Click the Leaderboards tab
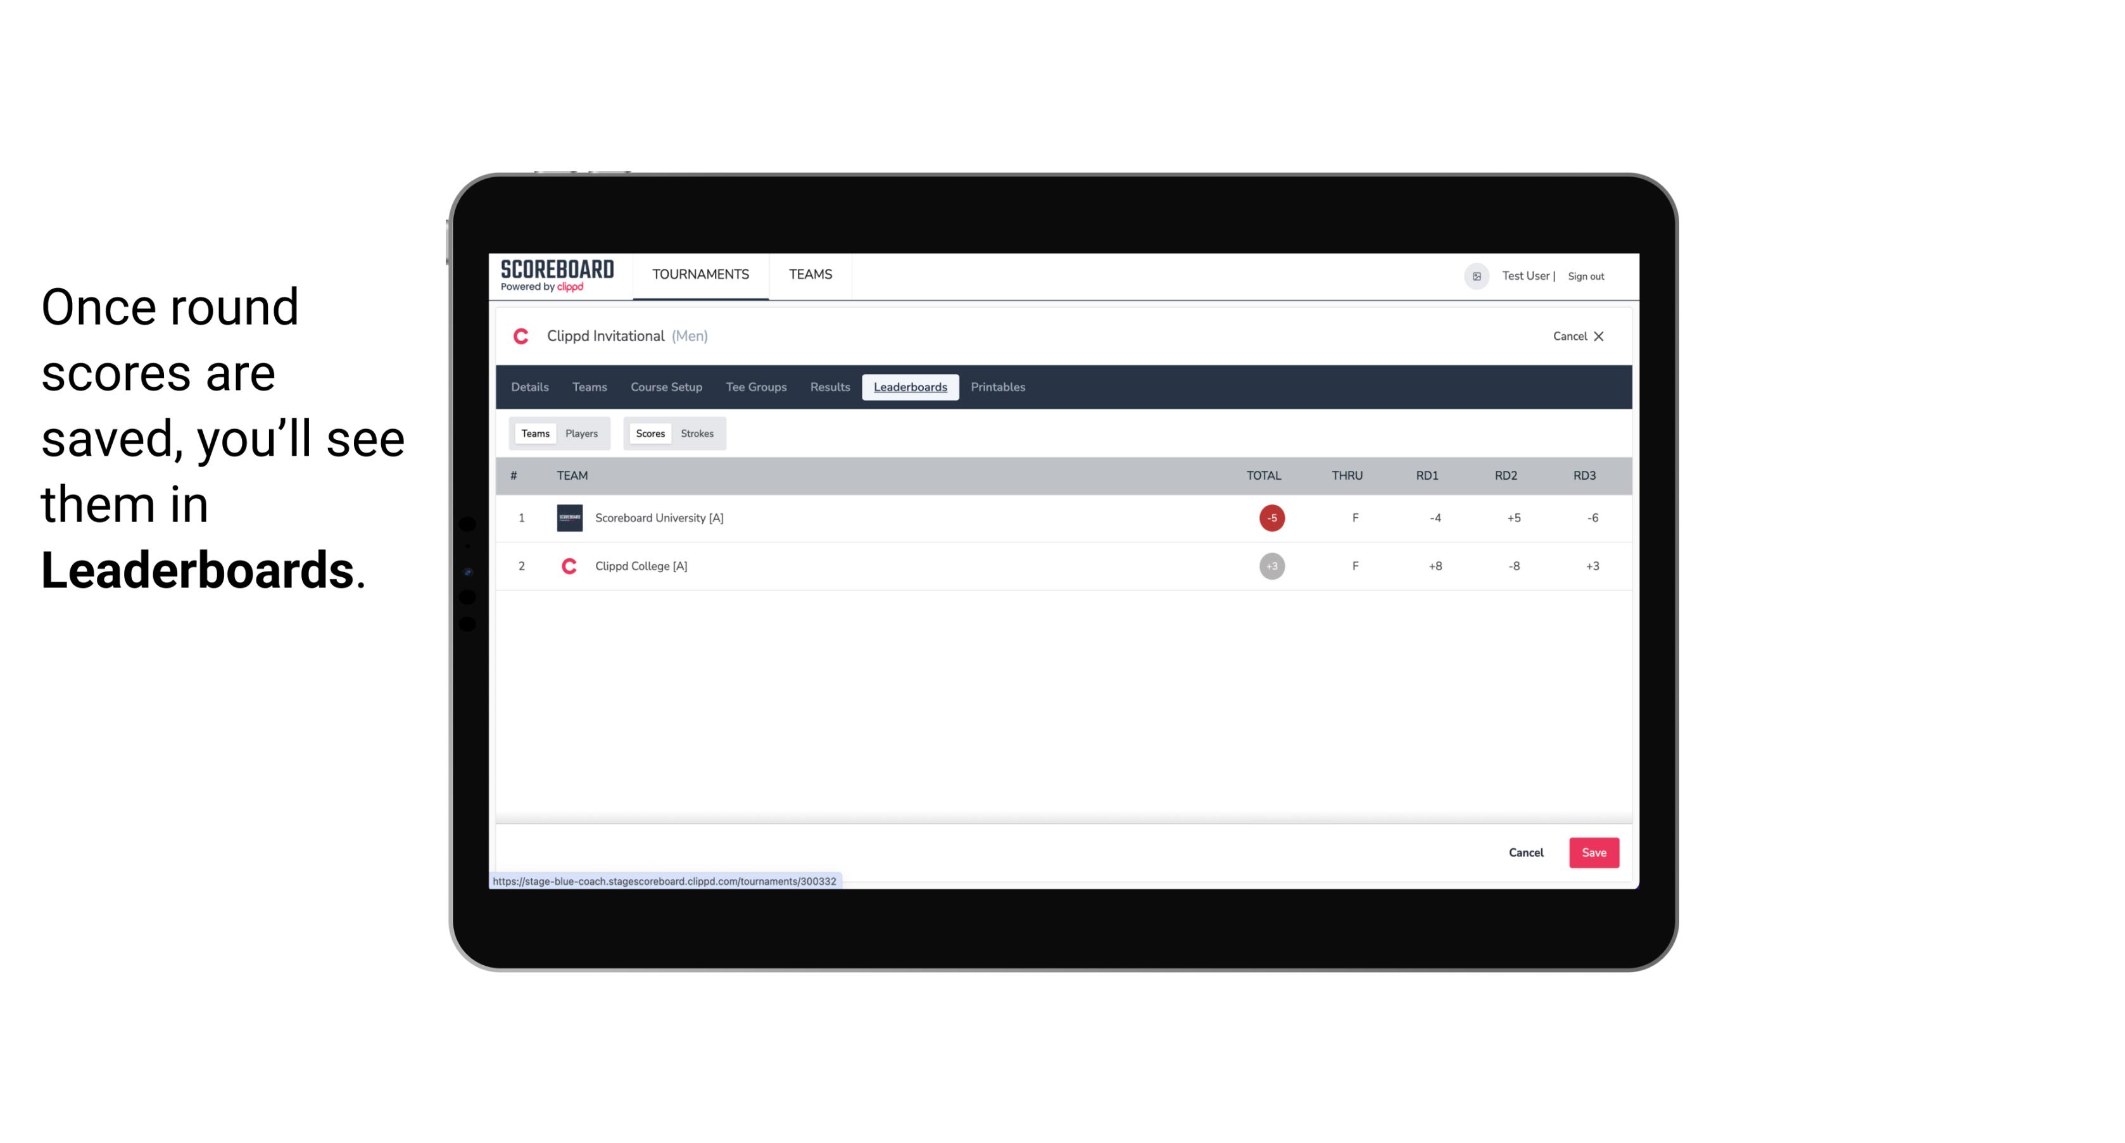The height and width of the screenshot is (1143, 2125). click(x=911, y=387)
